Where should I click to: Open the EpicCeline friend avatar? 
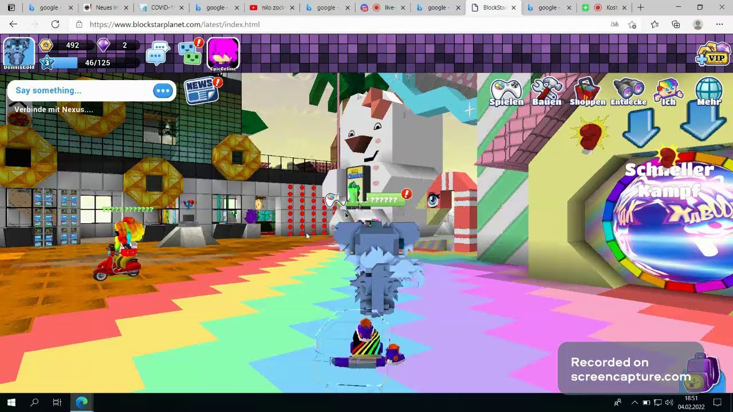(223, 53)
